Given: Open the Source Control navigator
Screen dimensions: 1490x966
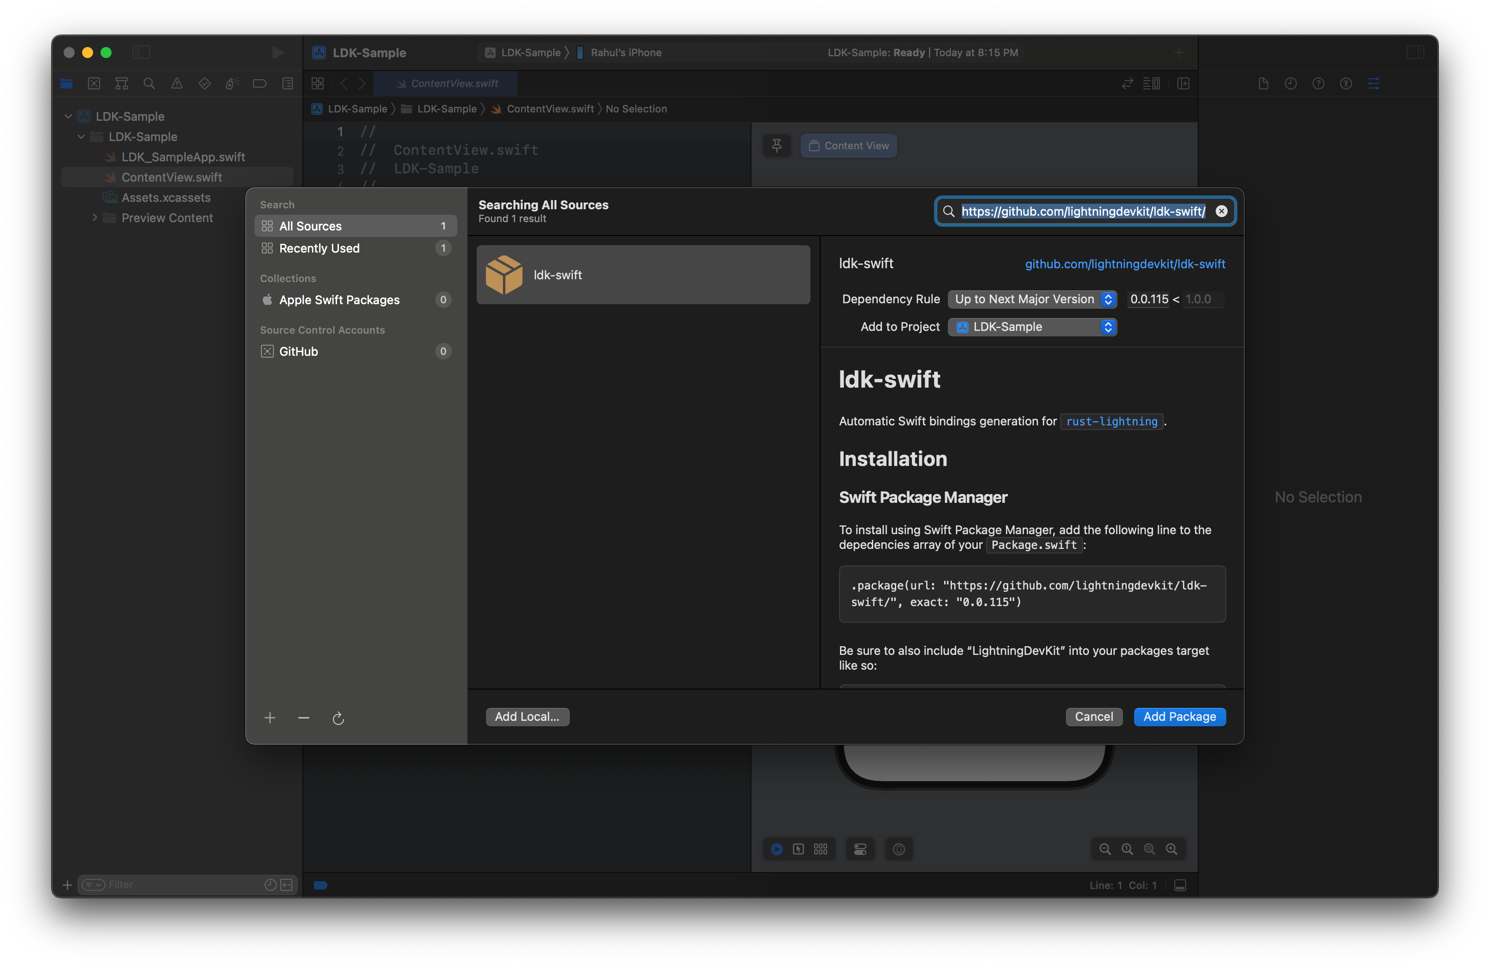Looking at the screenshot, I should click(94, 83).
